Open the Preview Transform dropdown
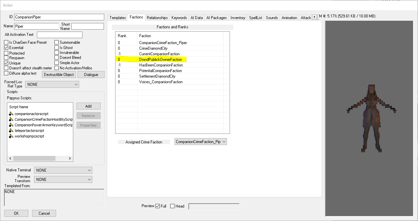Viewport: 418px width, 221px height. 63,179
